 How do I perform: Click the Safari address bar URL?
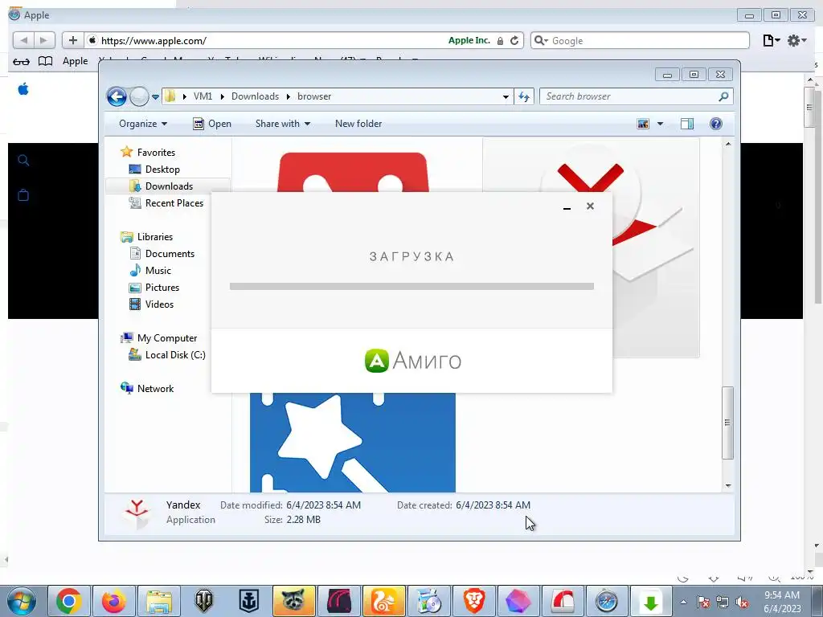click(x=154, y=40)
